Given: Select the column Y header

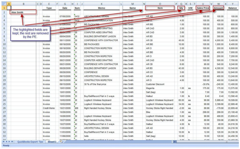Looking at the screenshot, I should pos(233,4).
